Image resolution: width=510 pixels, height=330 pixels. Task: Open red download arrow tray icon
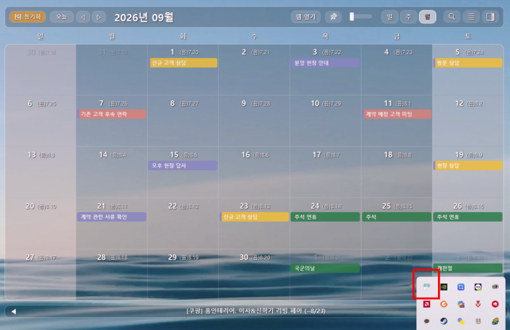tap(477, 304)
